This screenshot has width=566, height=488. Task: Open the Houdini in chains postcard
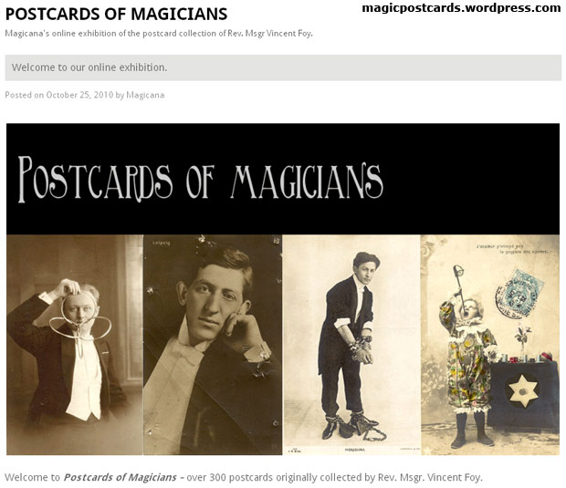pyautogui.click(x=351, y=345)
